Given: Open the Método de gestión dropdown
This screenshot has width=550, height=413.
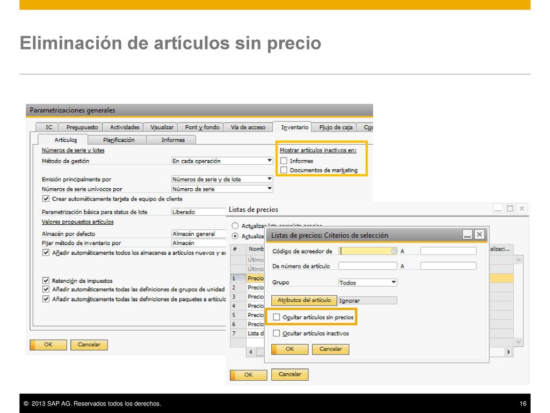Looking at the screenshot, I should [x=222, y=161].
